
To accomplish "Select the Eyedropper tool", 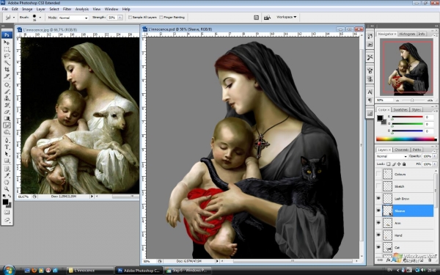I will pyautogui.click(x=7, y=176).
